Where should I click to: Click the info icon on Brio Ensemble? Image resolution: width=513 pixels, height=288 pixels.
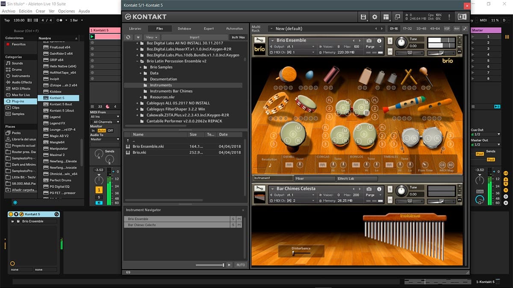pyautogui.click(x=380, y=41)
